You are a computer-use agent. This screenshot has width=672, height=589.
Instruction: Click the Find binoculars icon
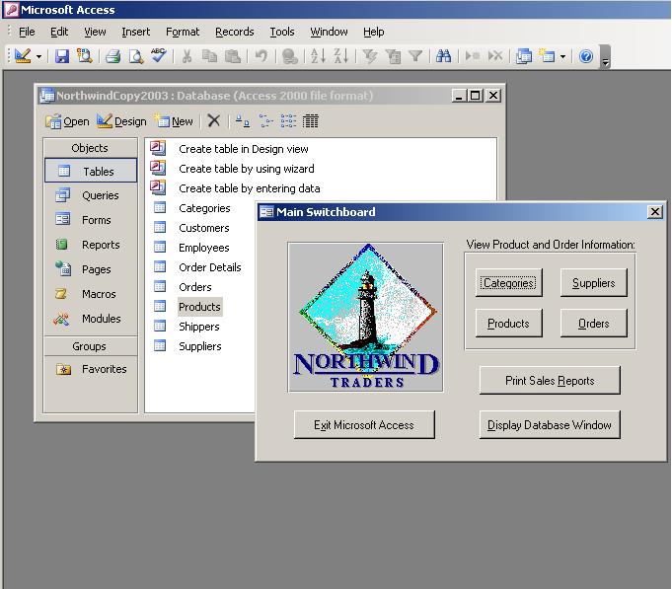(444, 57)
